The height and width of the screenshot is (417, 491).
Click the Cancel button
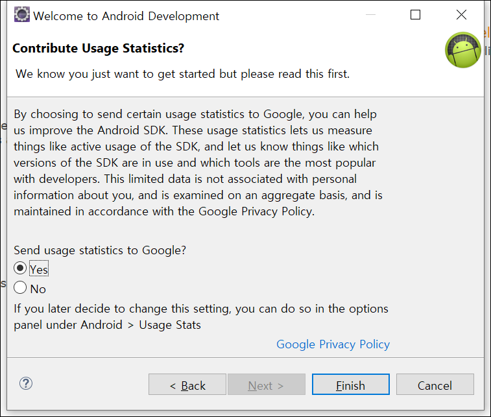[435, 384]
